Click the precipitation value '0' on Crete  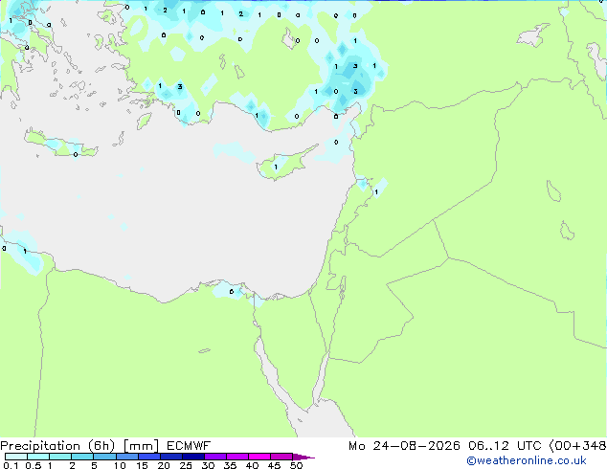[x=76, y=154]
